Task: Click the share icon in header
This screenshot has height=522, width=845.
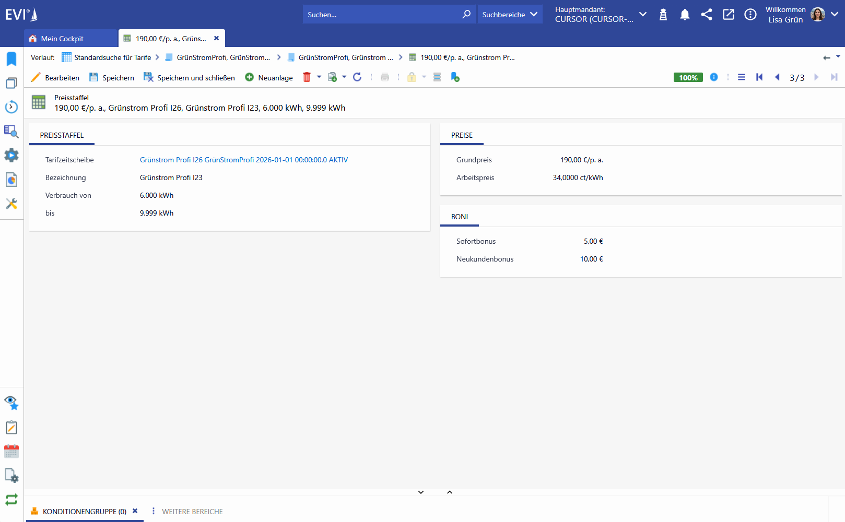Action: [x=707, y=15]
